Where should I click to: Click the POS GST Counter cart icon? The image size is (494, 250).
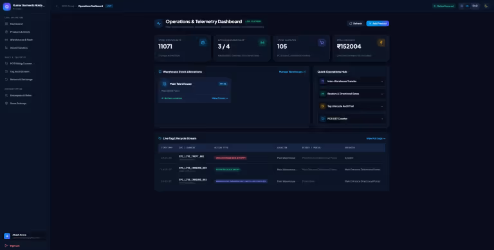pos(323,119)
